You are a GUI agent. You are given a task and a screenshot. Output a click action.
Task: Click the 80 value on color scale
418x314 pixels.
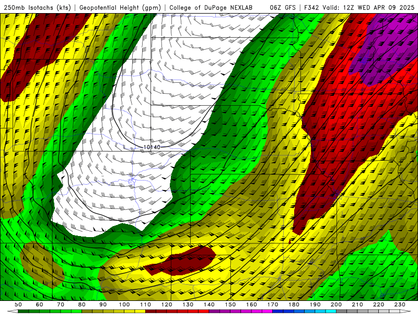coord(82,305)
